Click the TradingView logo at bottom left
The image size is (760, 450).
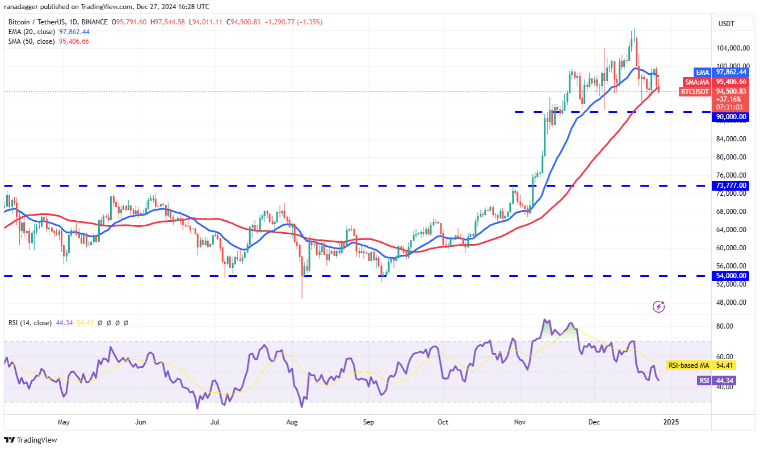coord(31,440)
